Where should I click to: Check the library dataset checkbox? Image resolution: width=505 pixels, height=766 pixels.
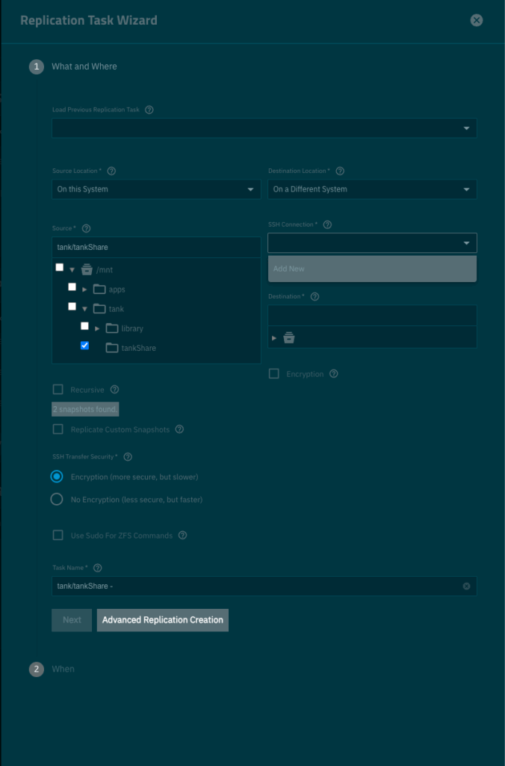pyautogui.click(x=85, y=326)
